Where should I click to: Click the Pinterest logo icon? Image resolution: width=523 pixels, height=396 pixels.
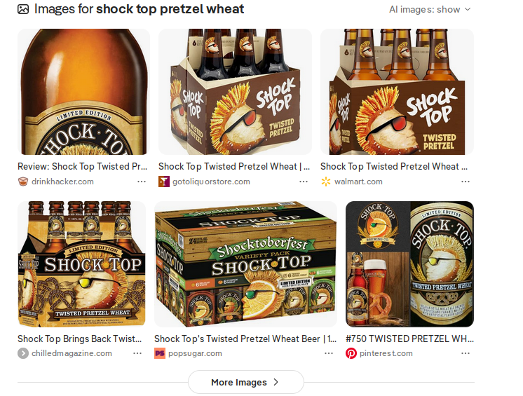click(x=351, y=353)
